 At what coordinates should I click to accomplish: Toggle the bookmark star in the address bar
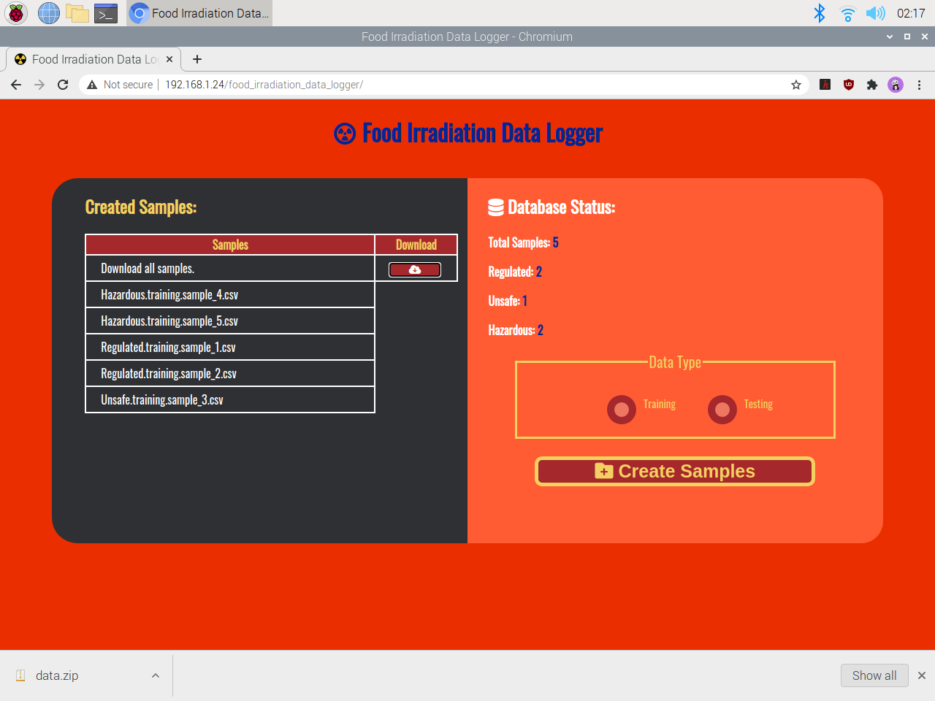pyautogui.click(x=795, y=85)
